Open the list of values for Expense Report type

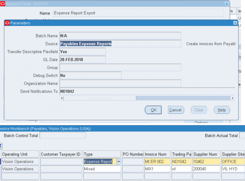tap(119, 161)
